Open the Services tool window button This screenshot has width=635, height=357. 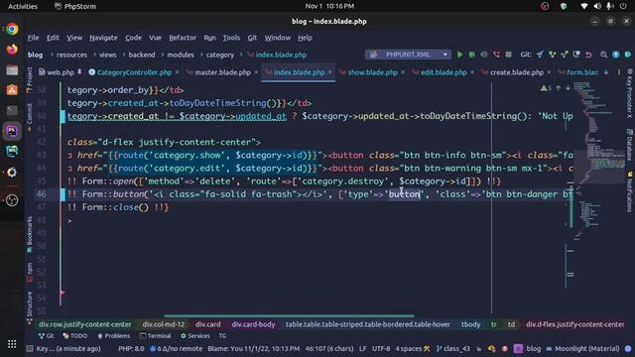tap(195, 336)
